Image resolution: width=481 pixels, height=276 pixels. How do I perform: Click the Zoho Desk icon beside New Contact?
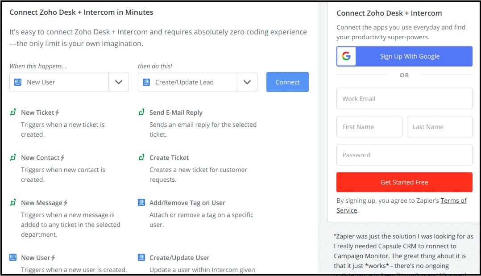[x=13, y=158]
